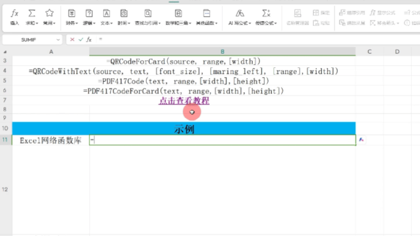The image size is (420, 236).
Task: Open the AutoSum (求和) dropdown
Action: tap(32, 17)
